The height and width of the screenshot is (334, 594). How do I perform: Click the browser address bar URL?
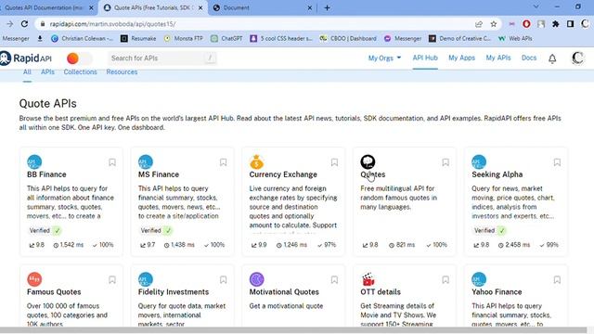[x=112, y=24]
